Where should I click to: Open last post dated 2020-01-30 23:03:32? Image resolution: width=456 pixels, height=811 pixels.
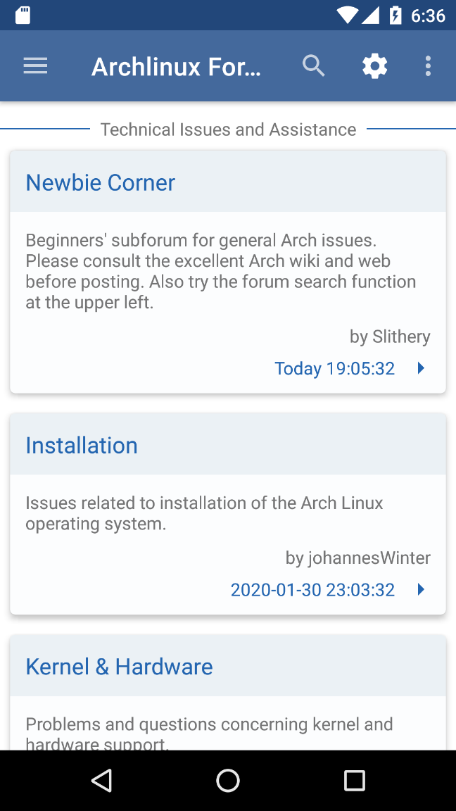pos(312,589)
